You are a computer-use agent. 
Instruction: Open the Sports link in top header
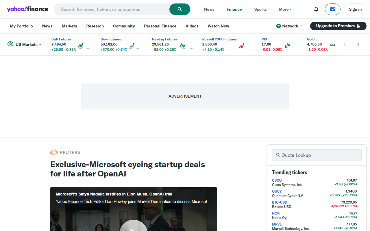(260, 9)
